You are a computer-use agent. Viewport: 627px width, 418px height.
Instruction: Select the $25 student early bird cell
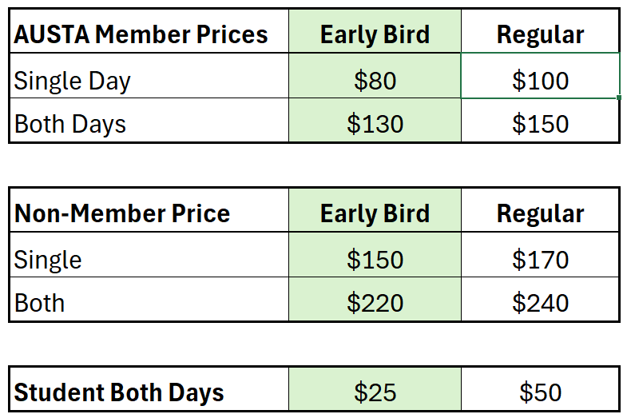[x=375, y=392]
